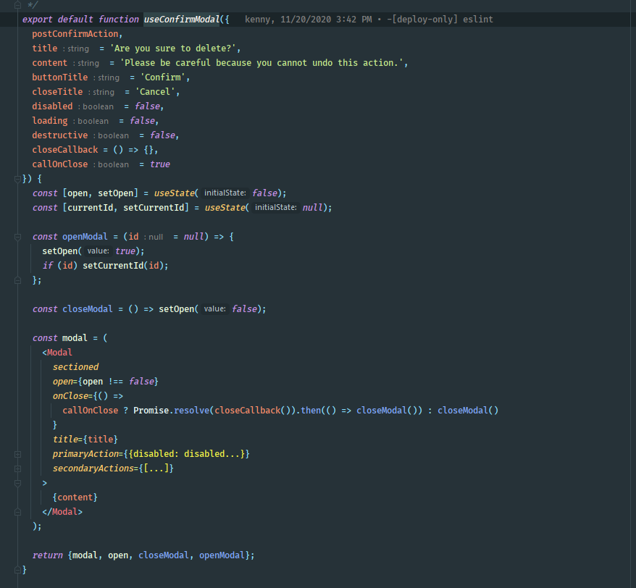Click the "value:" hint in closeModal line

pyautogui.click(x=214, y=309)
